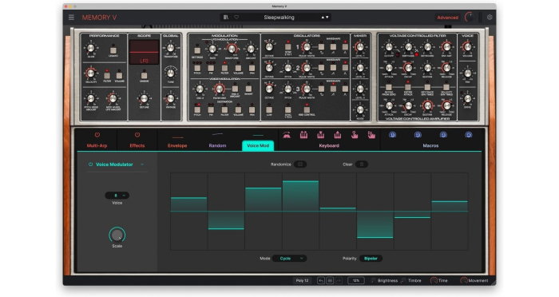Switch to the Random tab
The image size is (559, 297).
point(217,145)
